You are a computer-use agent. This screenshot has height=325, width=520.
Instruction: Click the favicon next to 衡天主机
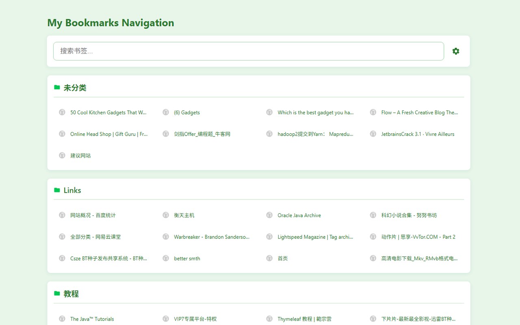pyautogui.click(x=166, y=215)
